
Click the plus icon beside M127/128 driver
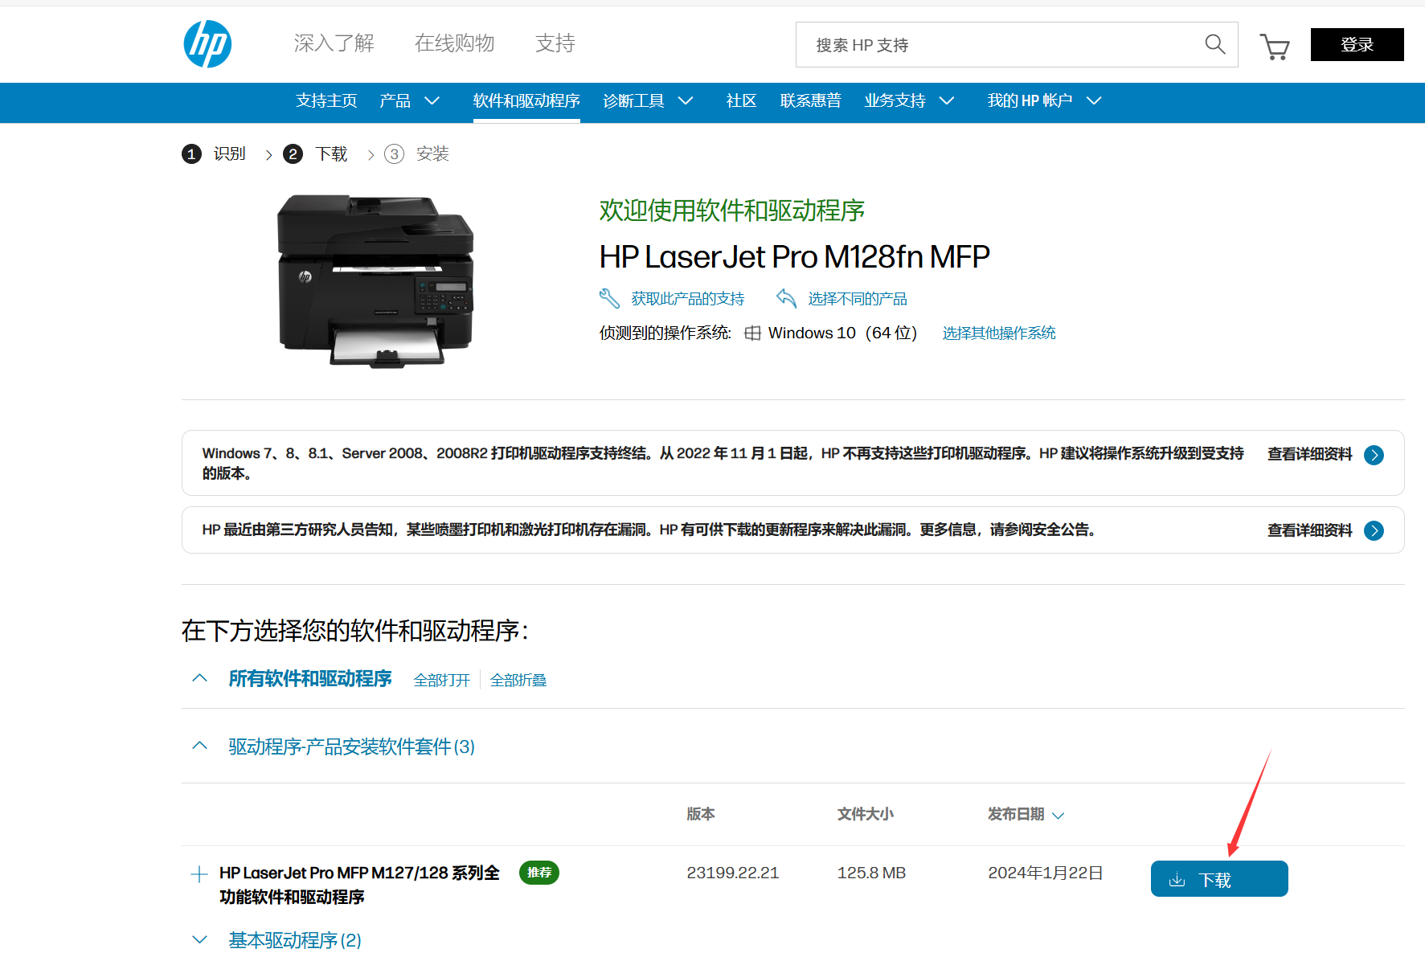(199, 874)
